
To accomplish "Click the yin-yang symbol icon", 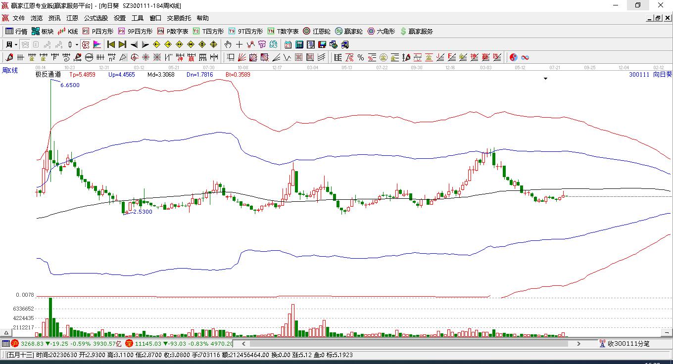I will coord(514,57).
